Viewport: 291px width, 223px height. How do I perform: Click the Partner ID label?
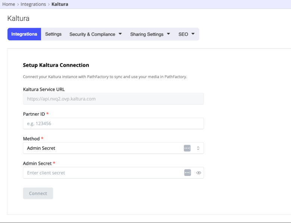[34, 114]
